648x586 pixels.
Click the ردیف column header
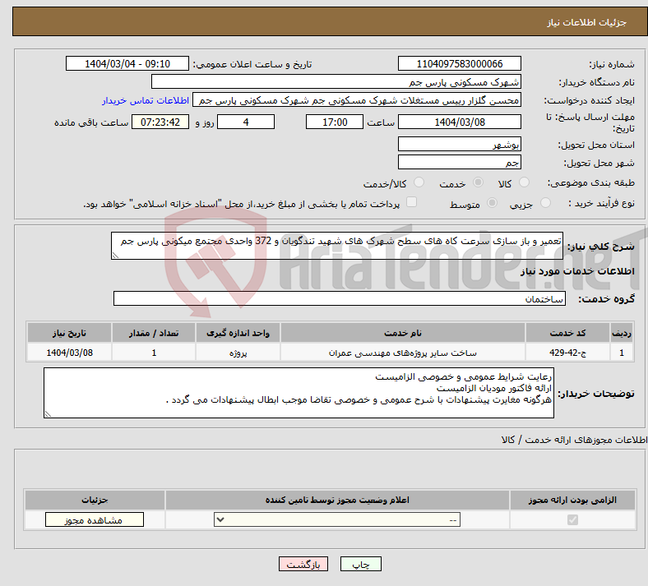click(622, 333)
